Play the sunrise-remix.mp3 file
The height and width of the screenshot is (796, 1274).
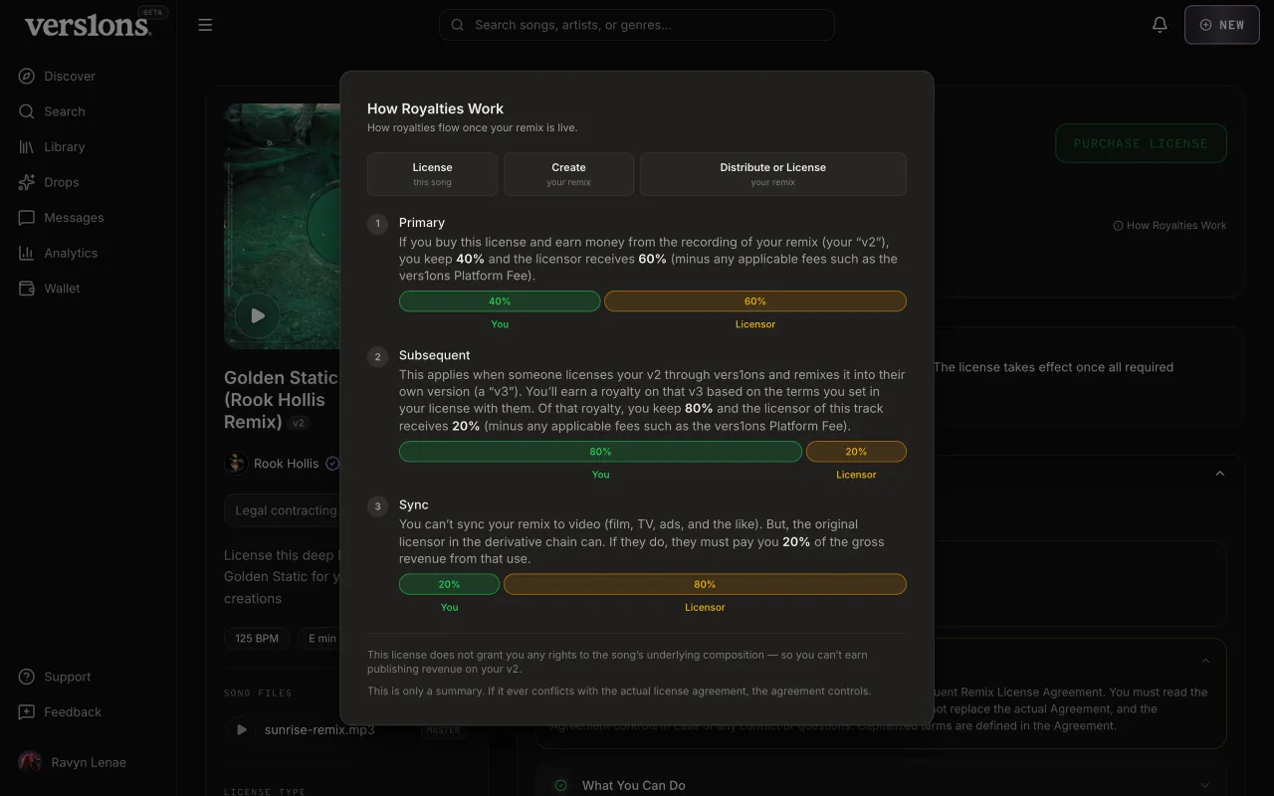240,729
